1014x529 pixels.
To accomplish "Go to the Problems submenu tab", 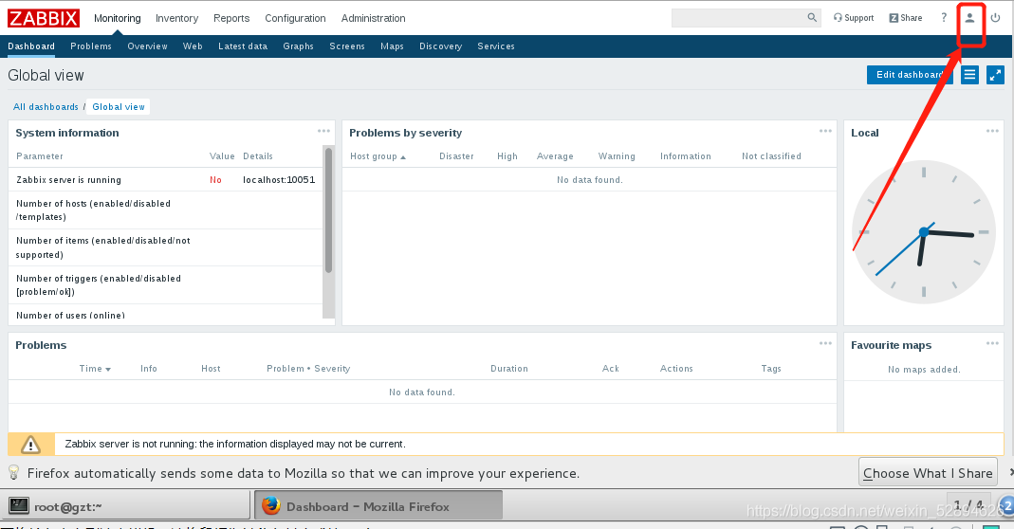I will [91, 46].
